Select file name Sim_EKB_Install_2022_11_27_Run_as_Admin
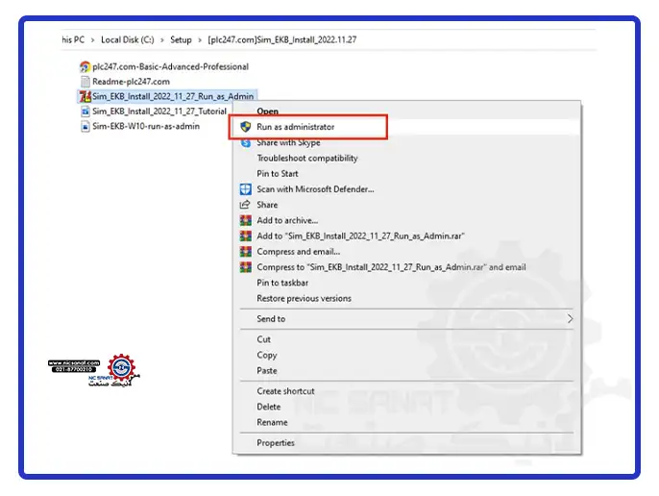The image size is (659, 496). [173, 96]
